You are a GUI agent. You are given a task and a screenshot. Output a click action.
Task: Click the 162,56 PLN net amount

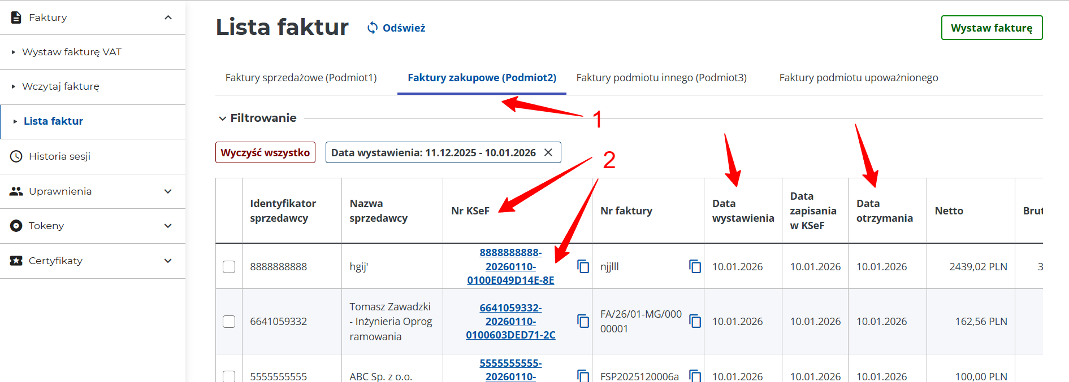click(981, 321)
